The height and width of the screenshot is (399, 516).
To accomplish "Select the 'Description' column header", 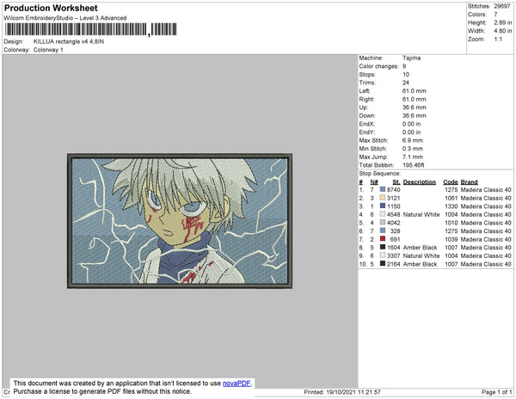I will [x=420, y=182].
